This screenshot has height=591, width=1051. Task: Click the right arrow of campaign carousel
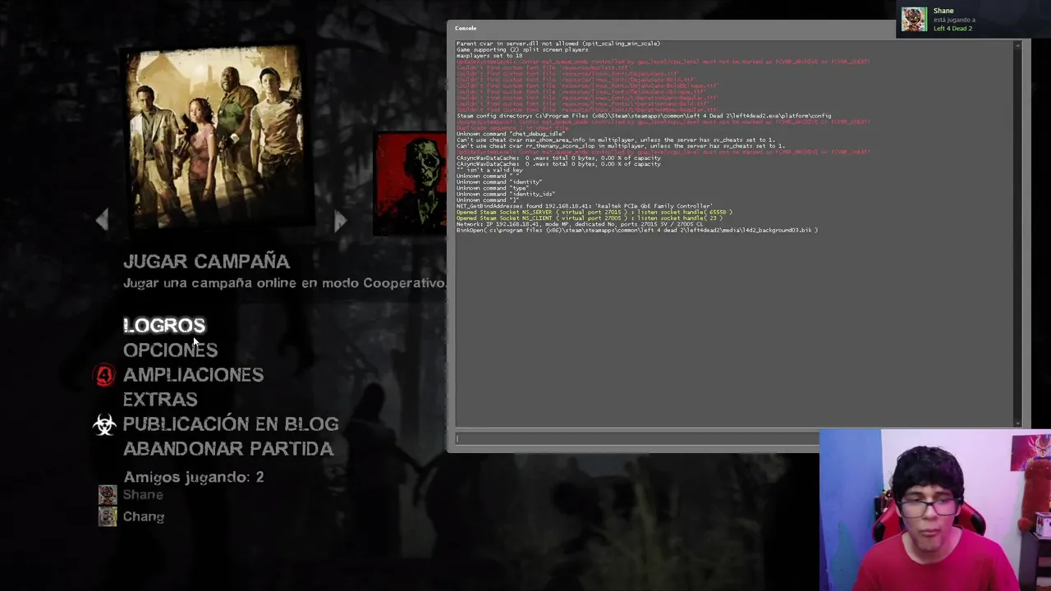pos(341,219)
